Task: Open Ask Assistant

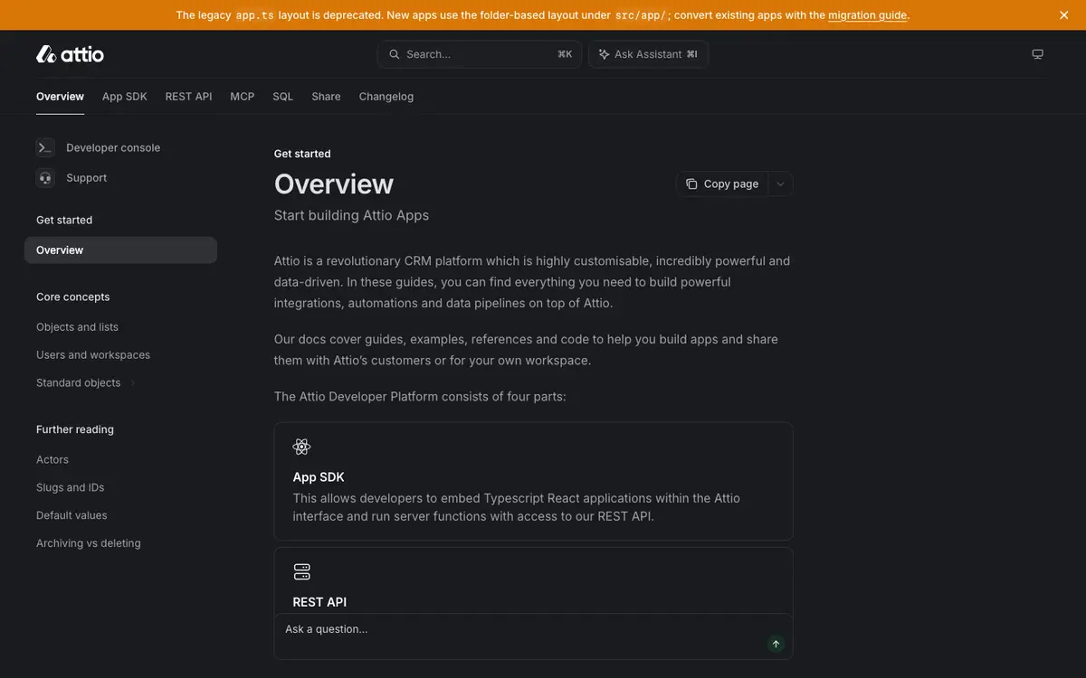Action: pyautogui.click(x=648, y=54)
